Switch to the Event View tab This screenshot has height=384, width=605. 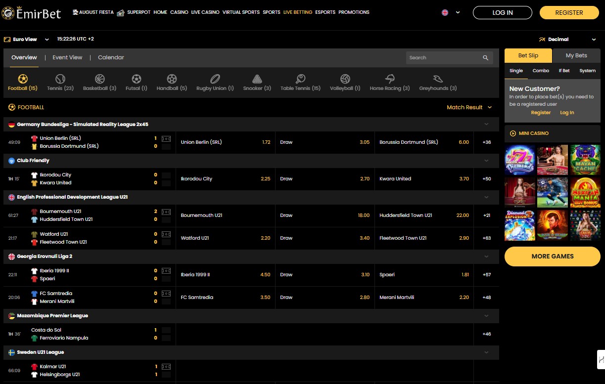click(x=67, y=58)
